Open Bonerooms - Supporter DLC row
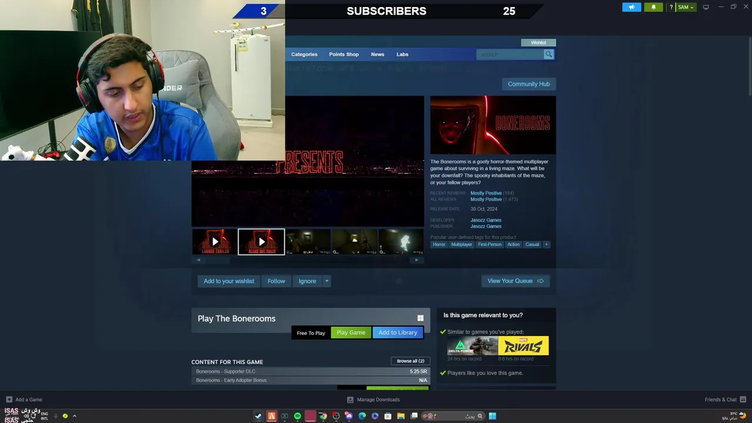 click(x=311, y=371)
